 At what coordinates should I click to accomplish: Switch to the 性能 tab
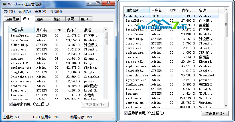tap(59, 19)
